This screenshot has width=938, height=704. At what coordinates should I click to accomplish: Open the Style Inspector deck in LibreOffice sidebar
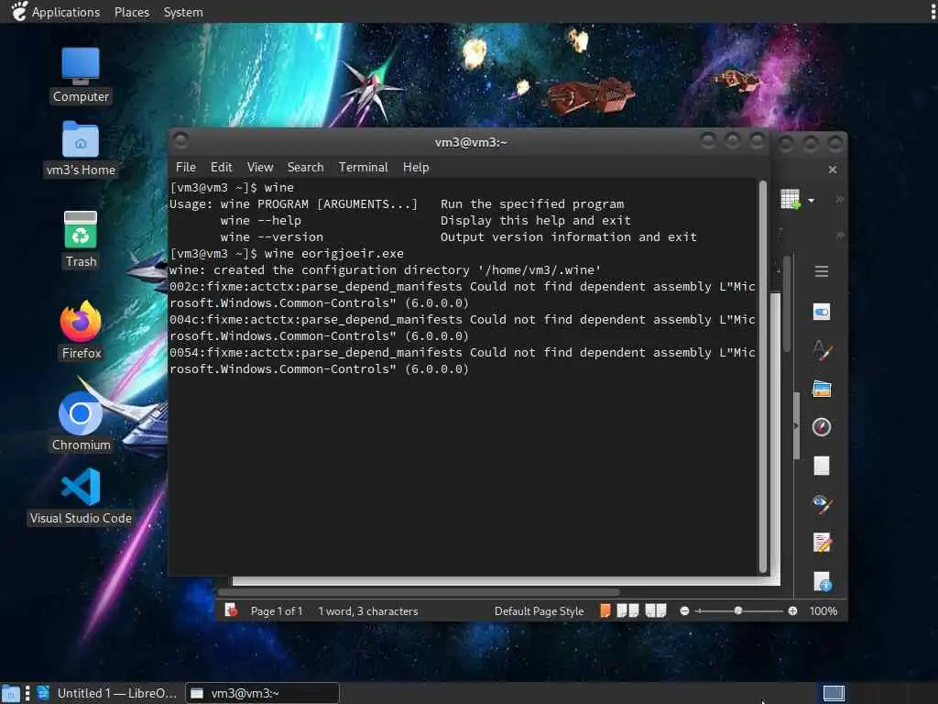click(822, 504)
